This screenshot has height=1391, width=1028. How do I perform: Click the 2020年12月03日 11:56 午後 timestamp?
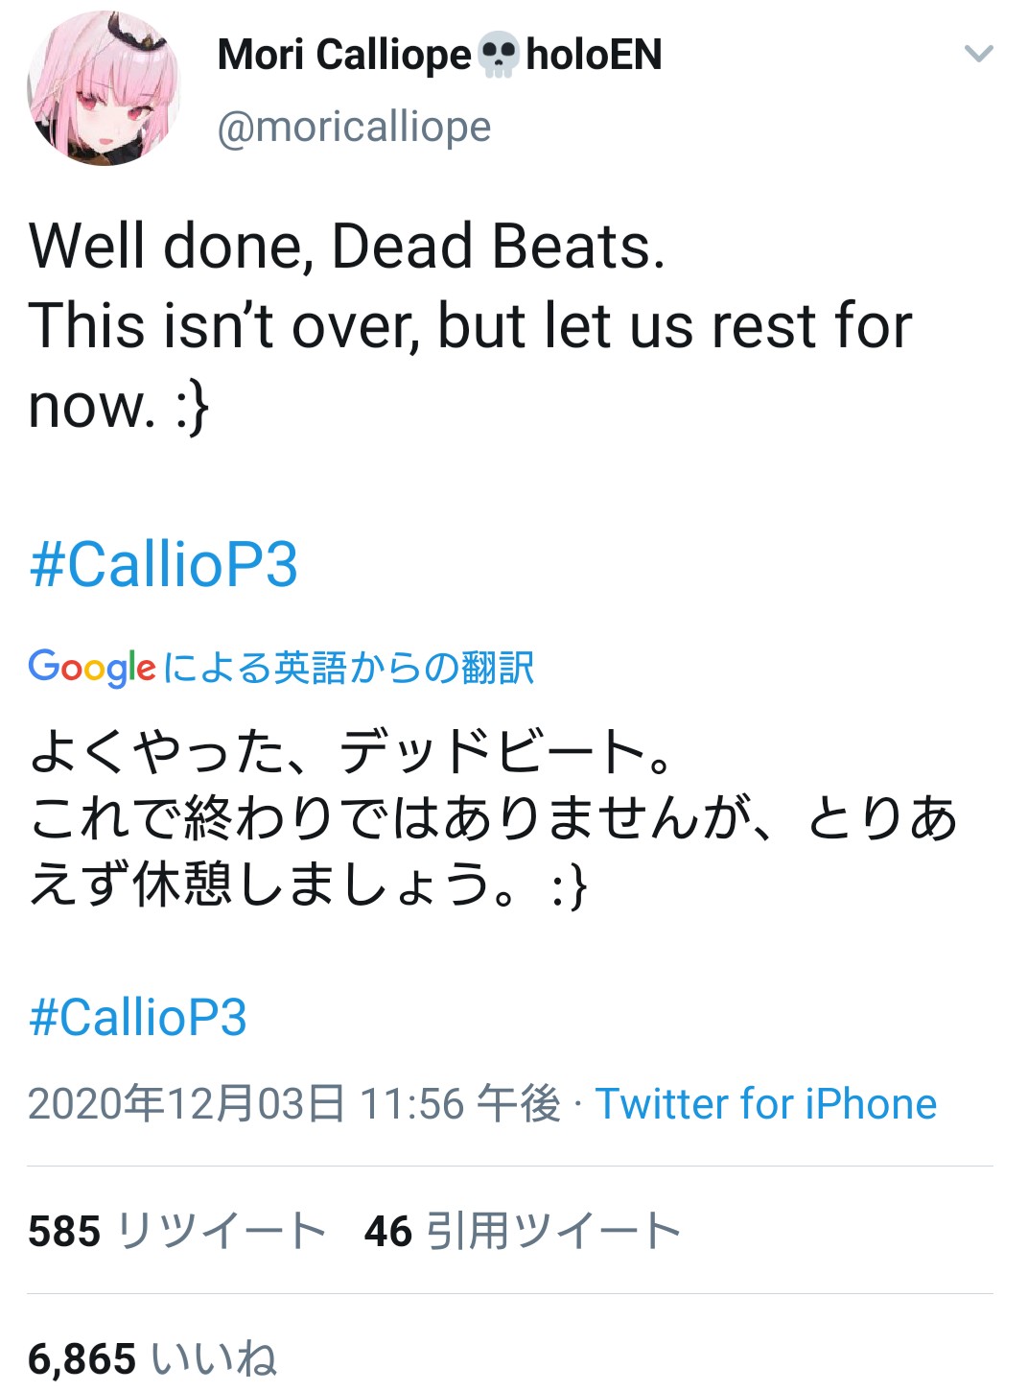click(x=294, y=1103)
